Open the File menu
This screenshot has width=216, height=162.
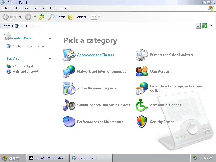point(5,8)
